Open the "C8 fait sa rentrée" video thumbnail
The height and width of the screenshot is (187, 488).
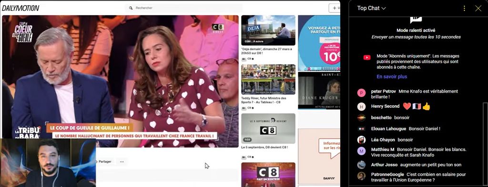[268, 175]
